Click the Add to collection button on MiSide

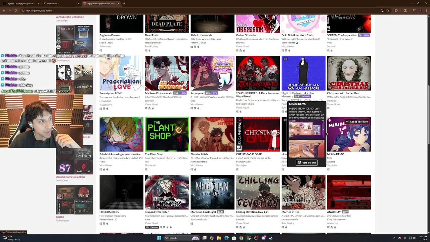pyautogui.click(x=357, y=122)
